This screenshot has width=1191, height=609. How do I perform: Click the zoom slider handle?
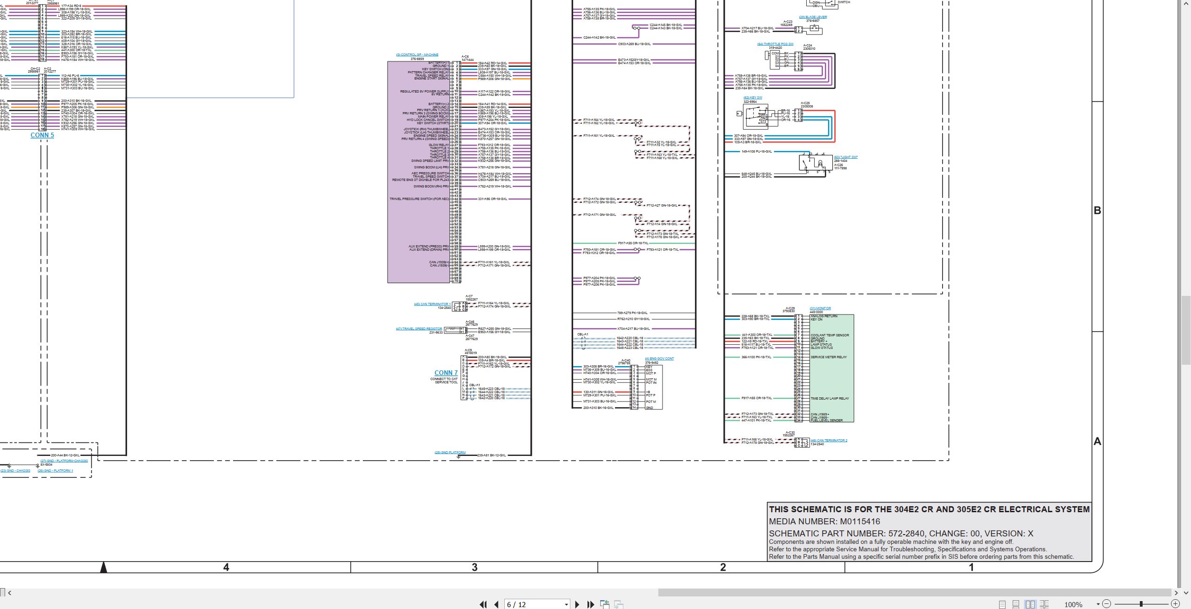pos(1141,604)
